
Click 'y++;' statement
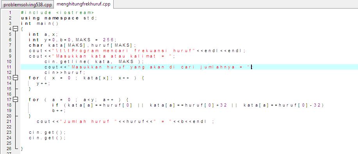[x=43, y=84]
